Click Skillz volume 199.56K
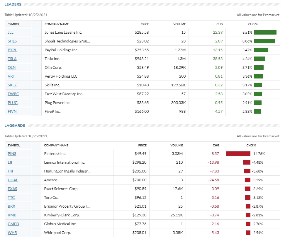This screenshot has width=285, height=241. coord(178,85)
